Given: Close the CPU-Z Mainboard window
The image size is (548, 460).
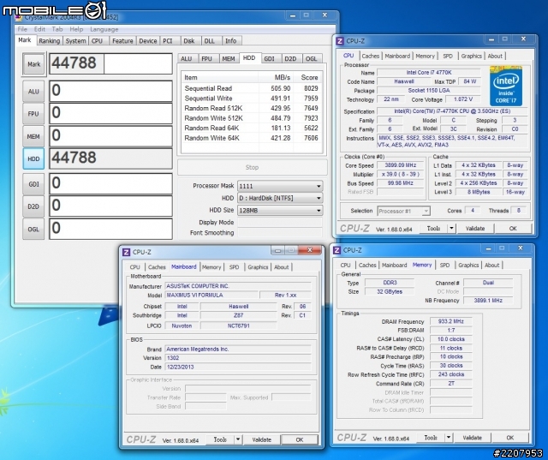Looking at the screenshot, I should tap(310, 250).
